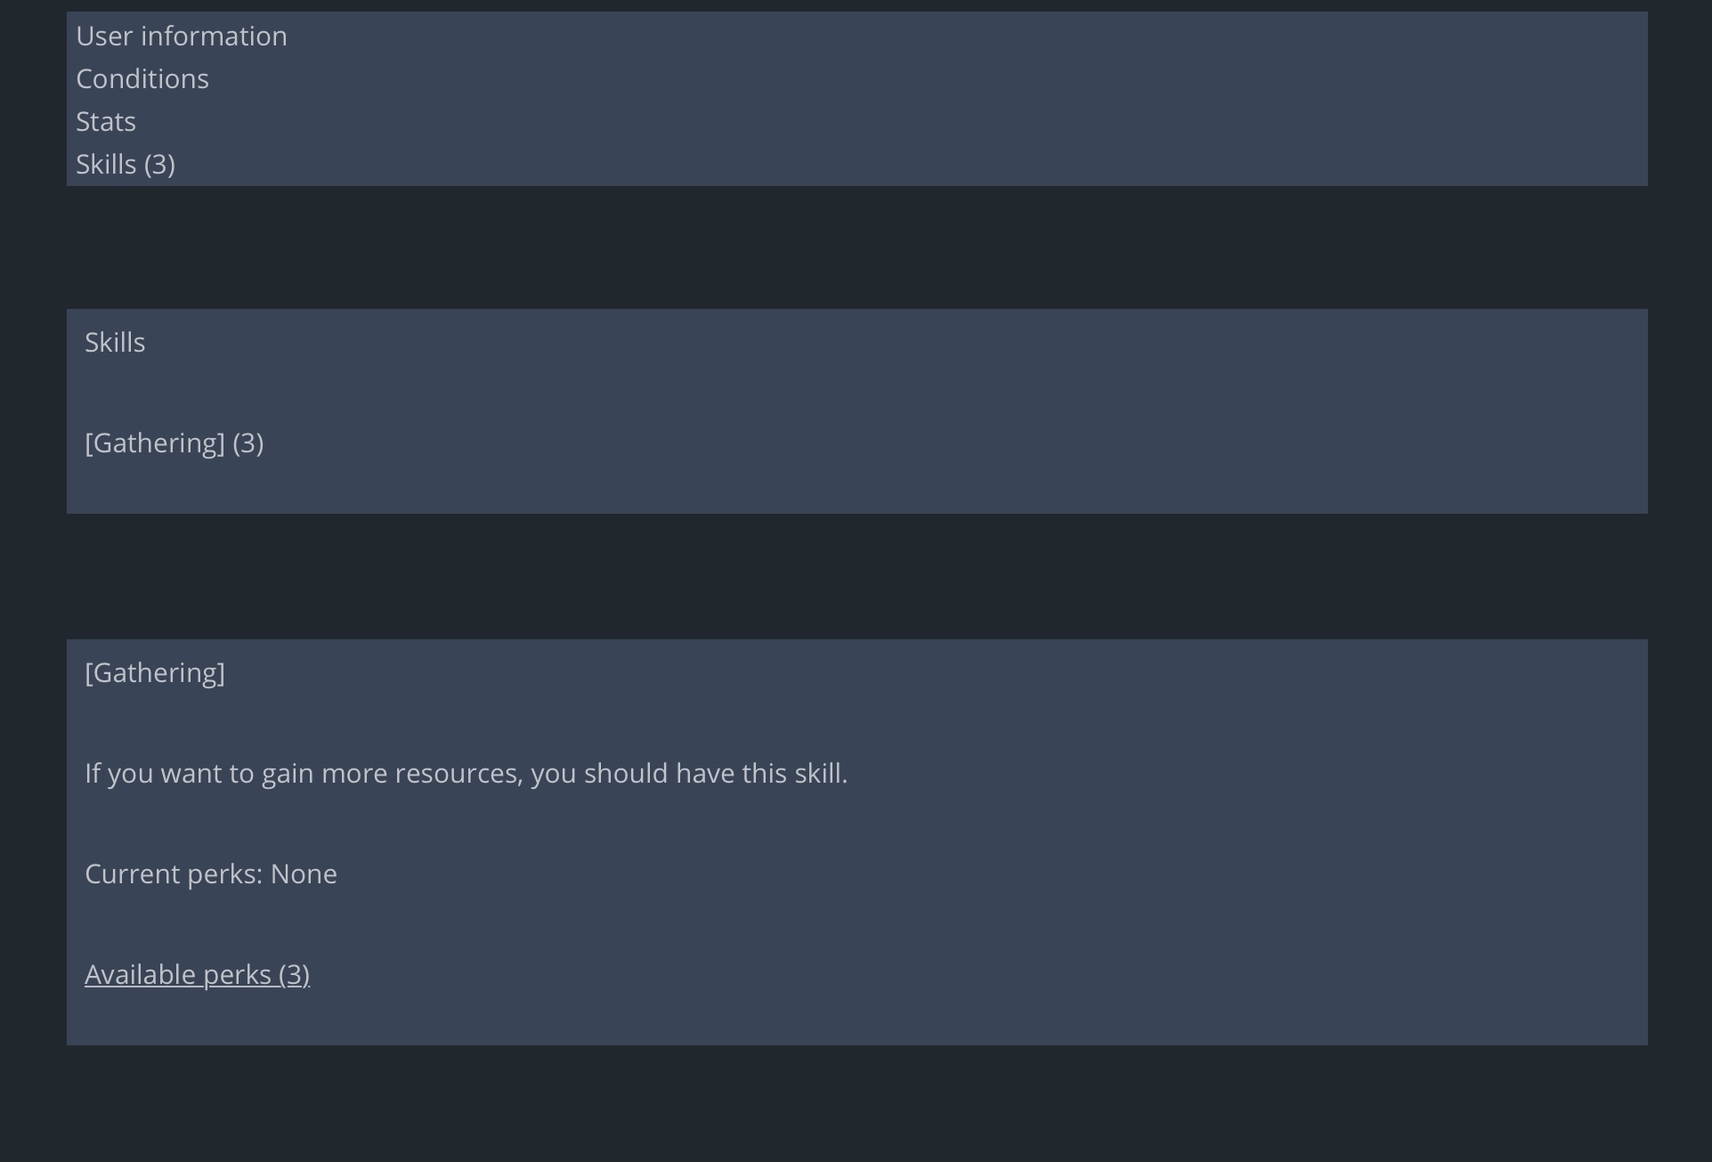Go to the Conditions menu entry
Screen dimensions: 1712x1162
pyautogui.click(x=142, y=79)
